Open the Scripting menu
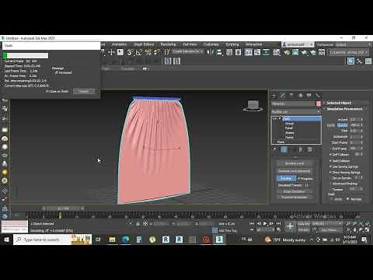373x280 pixels. pos(232,44)
